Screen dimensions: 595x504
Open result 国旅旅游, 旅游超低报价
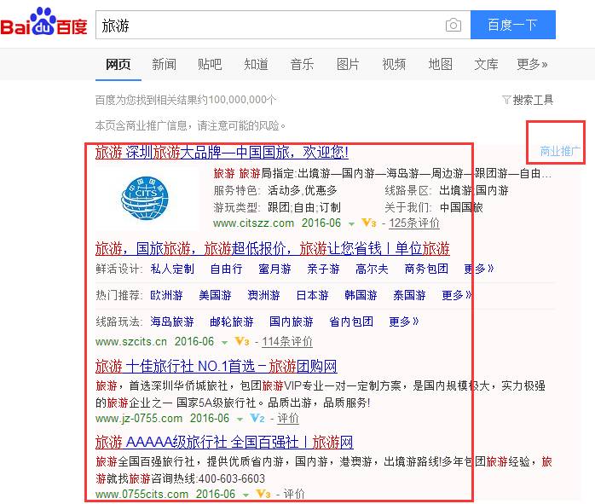(x=273, y=248)
